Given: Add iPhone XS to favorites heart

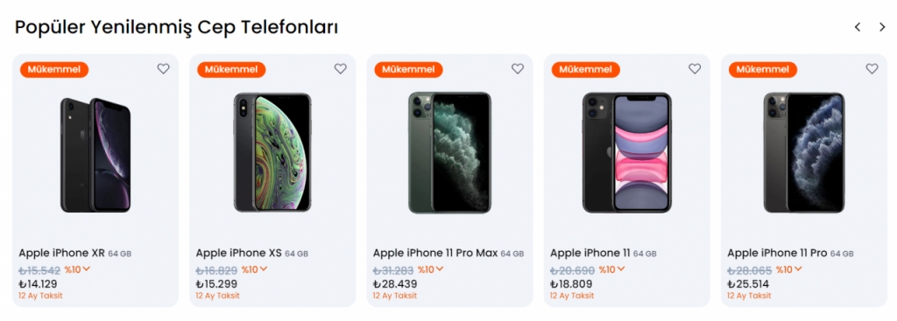Looking at the screenshot, I should [341, 68].
